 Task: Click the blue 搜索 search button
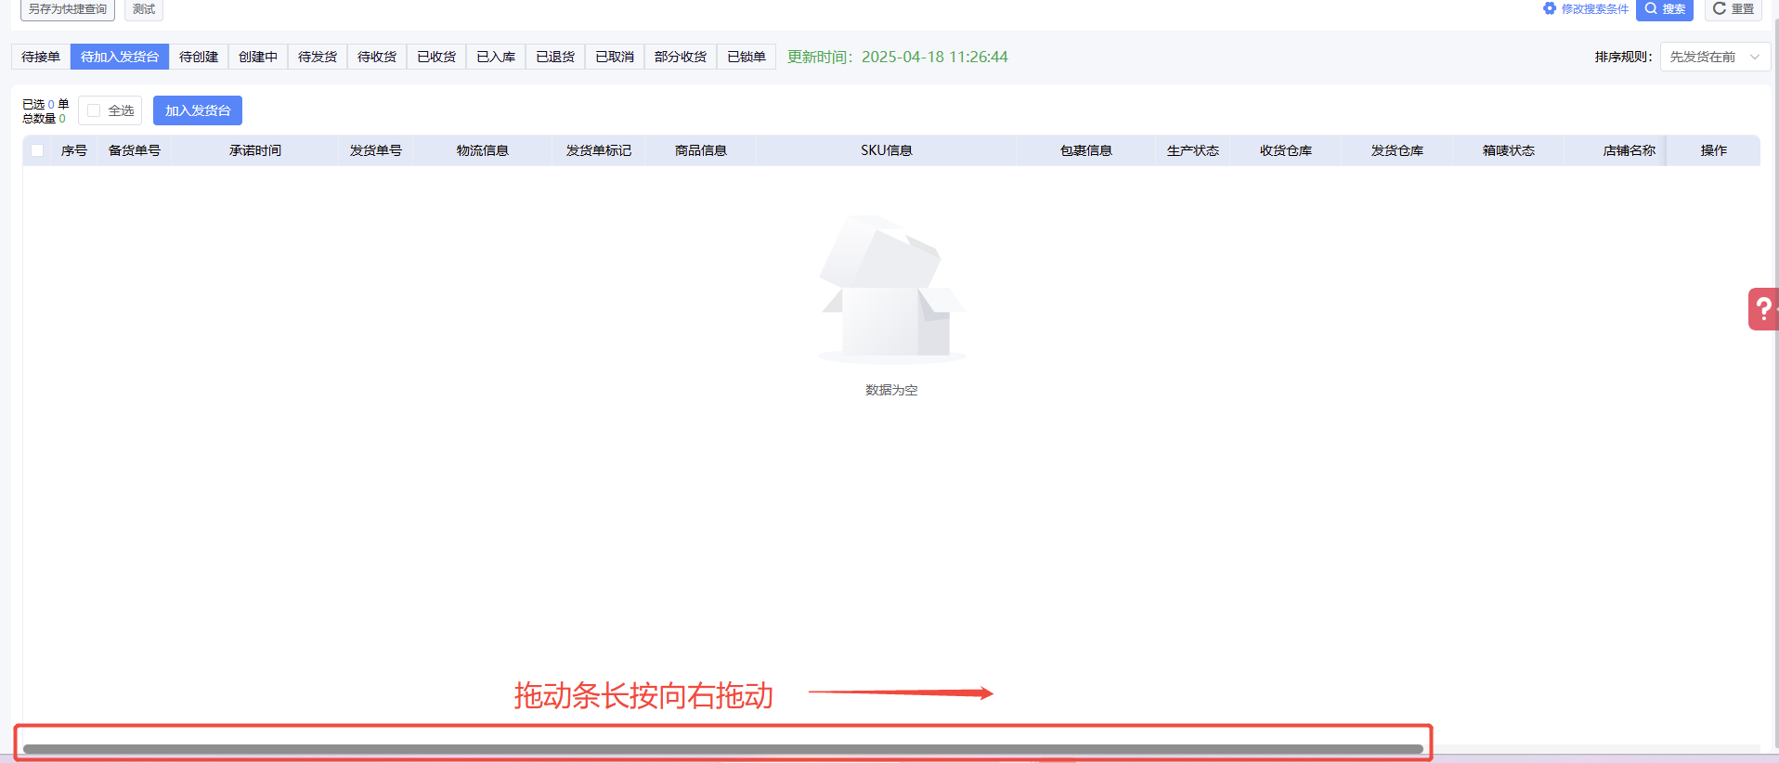click(1665, 9)
